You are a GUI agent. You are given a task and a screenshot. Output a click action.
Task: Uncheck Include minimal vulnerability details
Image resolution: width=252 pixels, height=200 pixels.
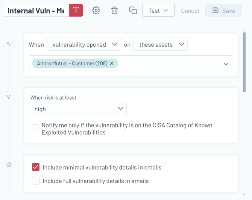click(36, 167)
